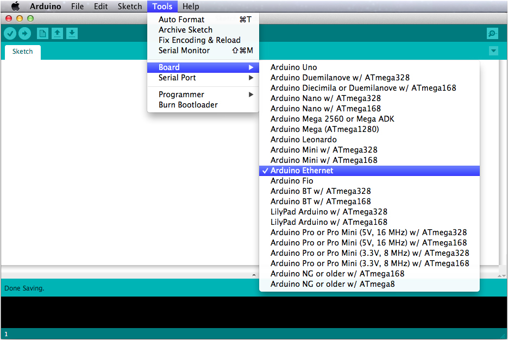Screen dimensions: 508x340
Task: Select Arduino Uno board
Action: [369, 67]
